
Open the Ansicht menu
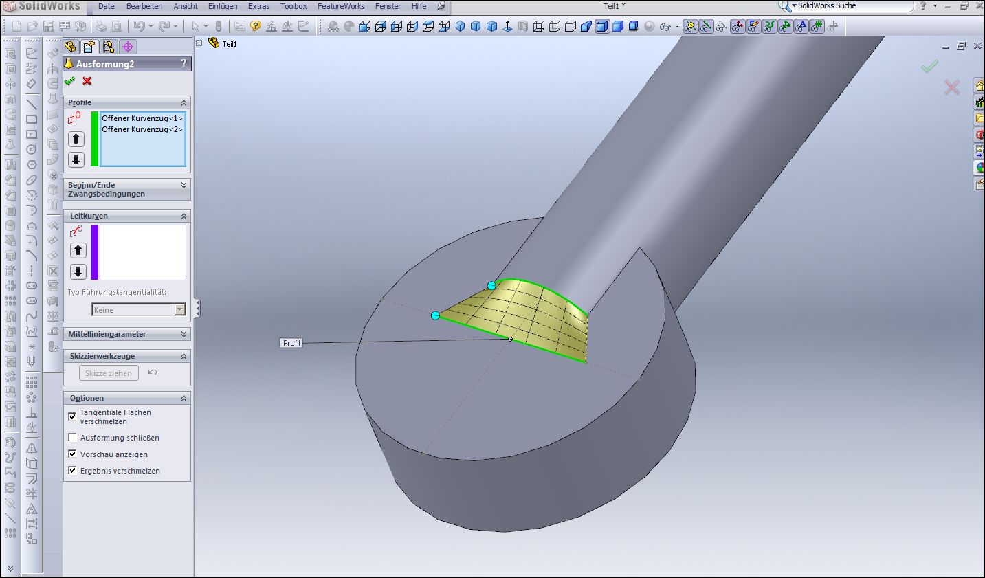click(186, 6)
